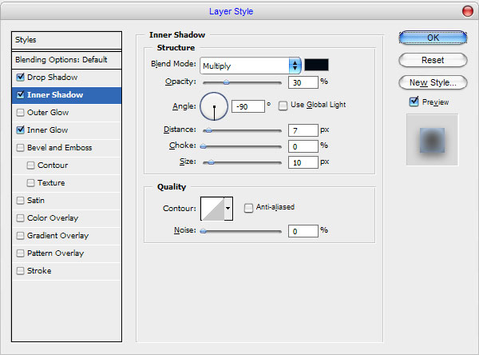Check the Texture sub-option checkbox
The image size is (479, 355).
pos(30,183)
